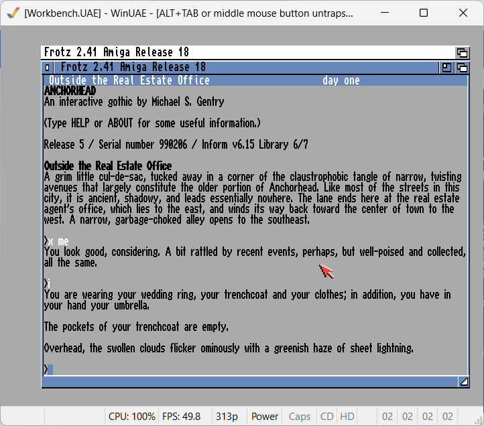Click the Frotz window depth gadget

point(462,67)
